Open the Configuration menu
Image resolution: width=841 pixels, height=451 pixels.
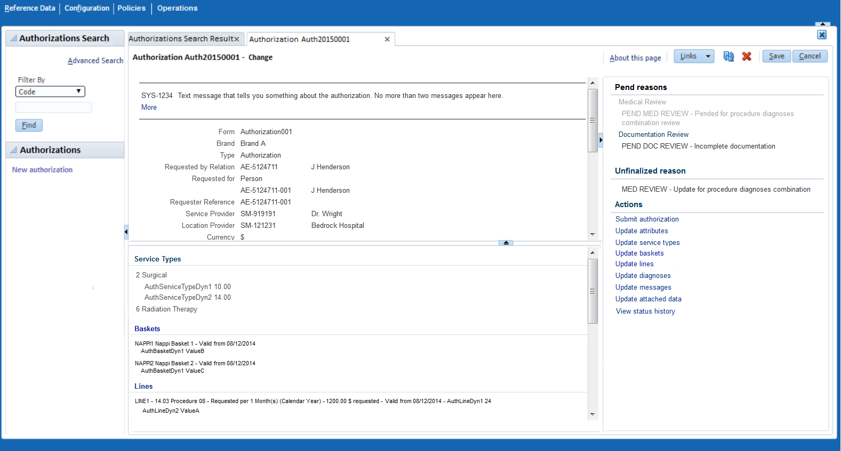pos(87,8)
